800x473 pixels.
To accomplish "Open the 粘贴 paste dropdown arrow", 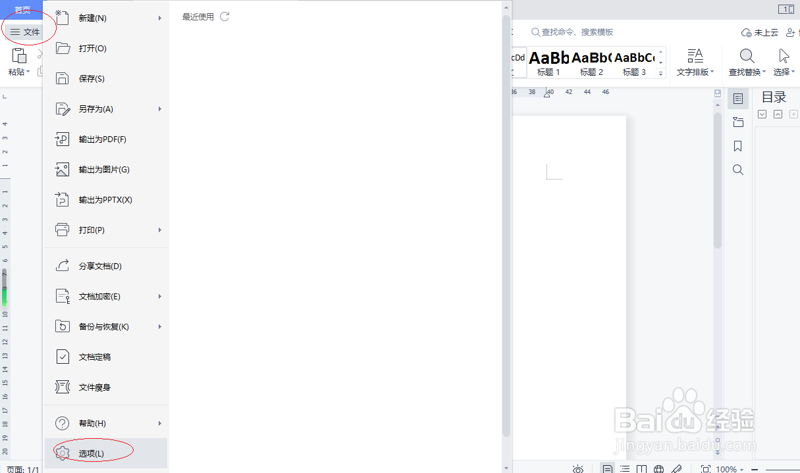I will pyautogui.click(x=28, y=72).
